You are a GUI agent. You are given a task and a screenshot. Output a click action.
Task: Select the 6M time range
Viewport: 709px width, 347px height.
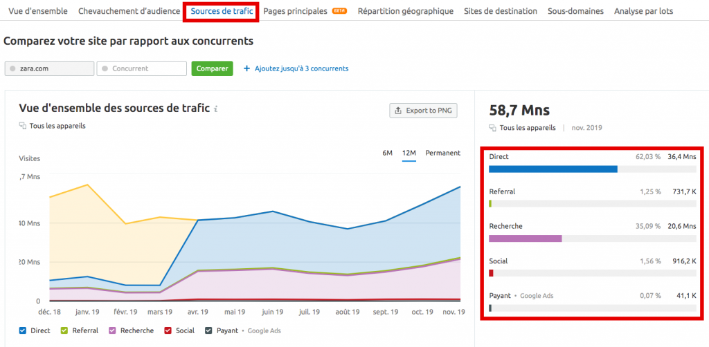[388, 153]
